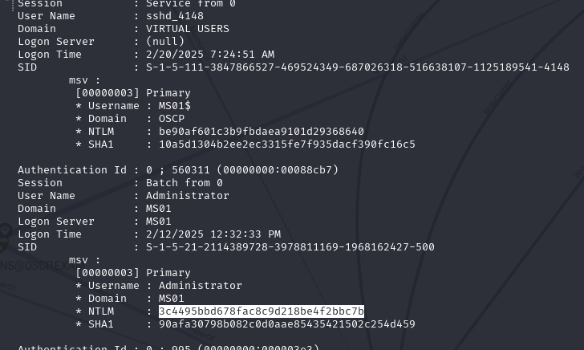Click the MS01$ NTLM hash value
The height and width of the screenshot is (350, 584).
[262, 131]
